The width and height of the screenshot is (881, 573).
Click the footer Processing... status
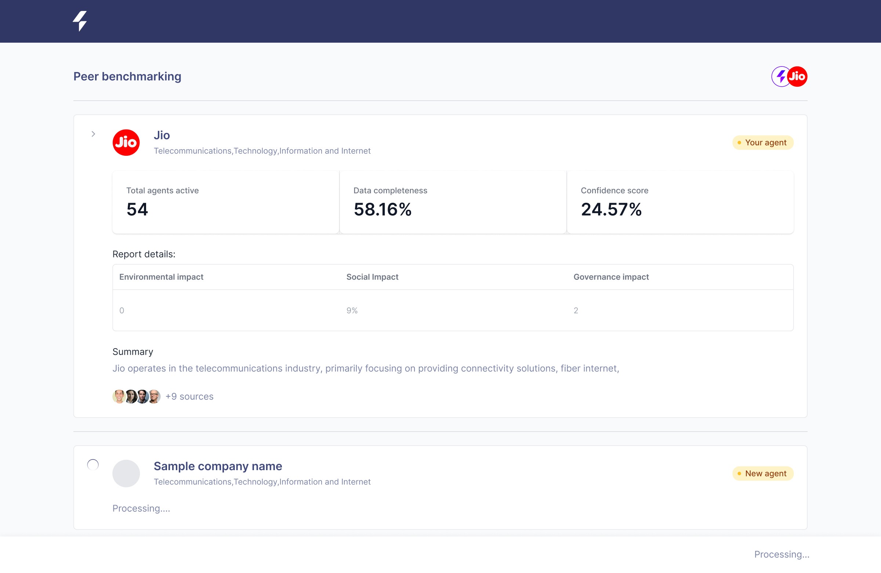(782, 554)
